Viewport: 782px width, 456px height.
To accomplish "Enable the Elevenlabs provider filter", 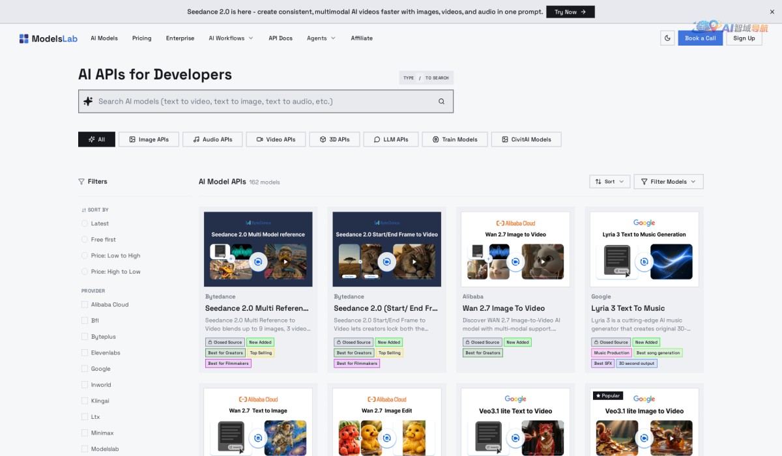I will coord(85,352).
